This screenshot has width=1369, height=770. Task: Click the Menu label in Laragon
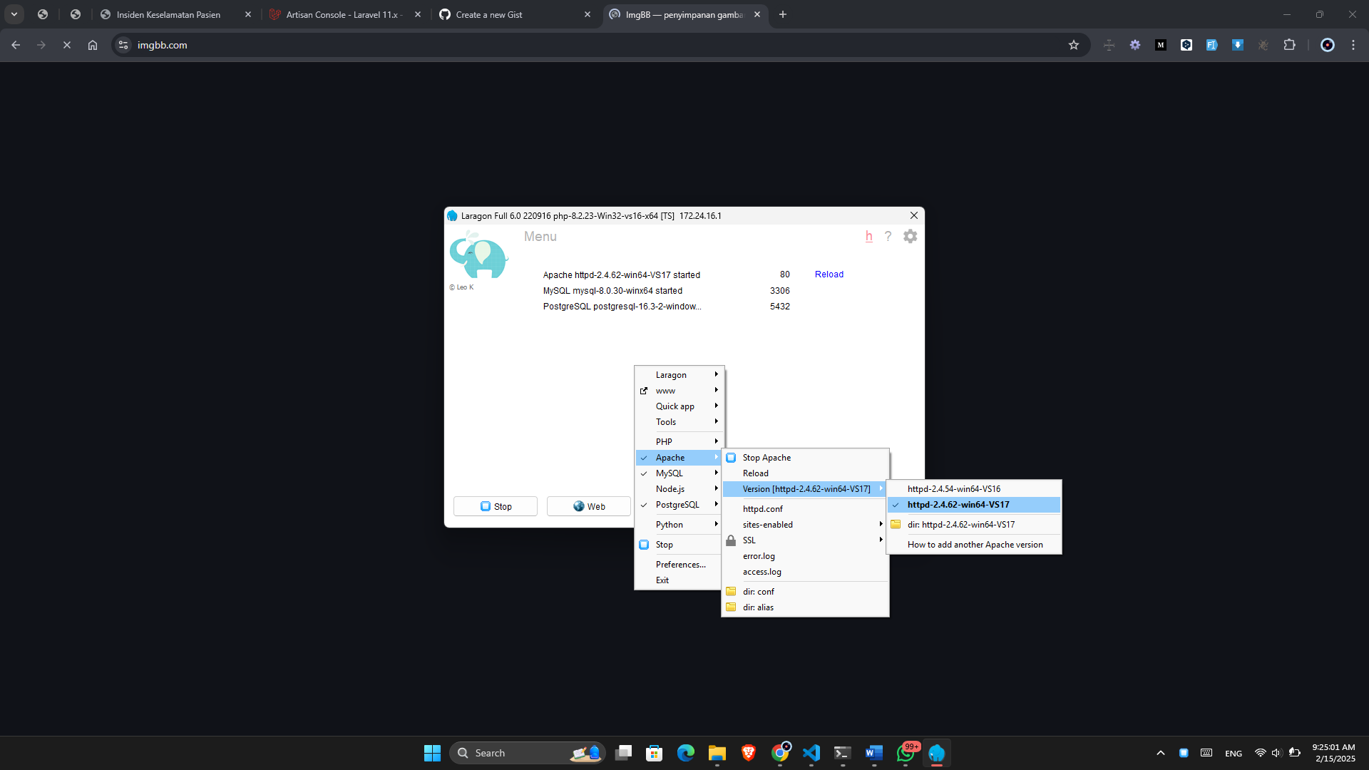(540, 237)
